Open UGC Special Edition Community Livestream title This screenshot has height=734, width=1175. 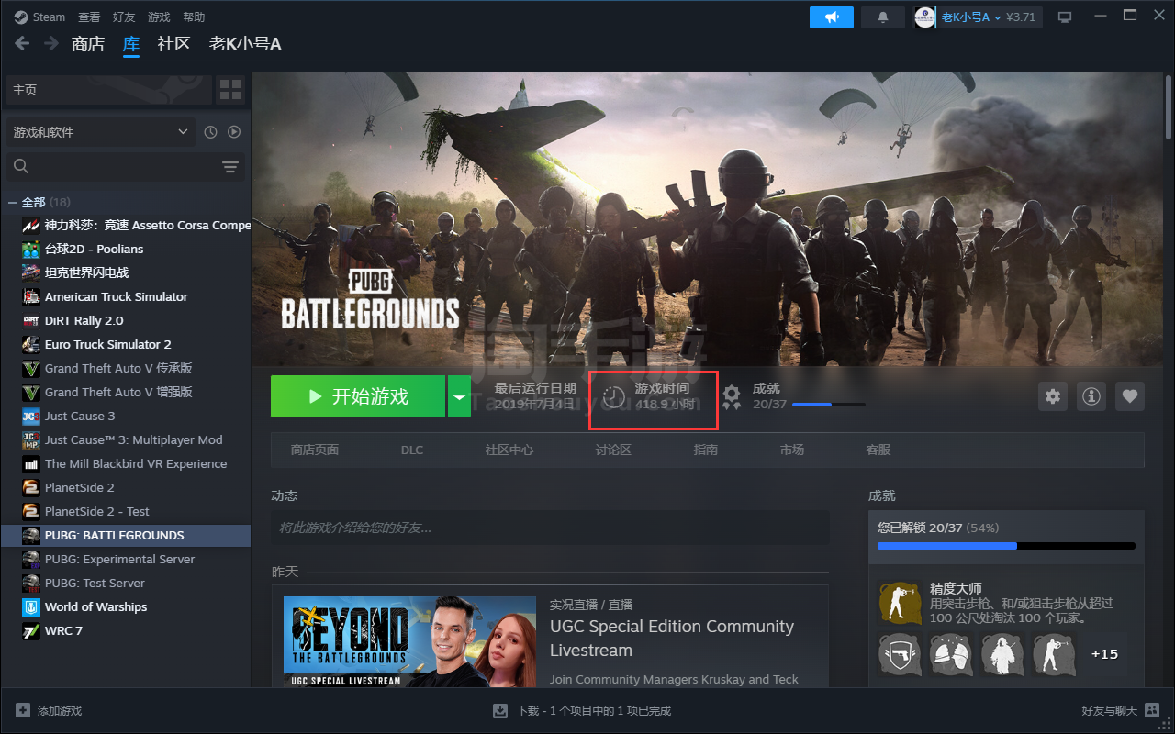point(672,639)
